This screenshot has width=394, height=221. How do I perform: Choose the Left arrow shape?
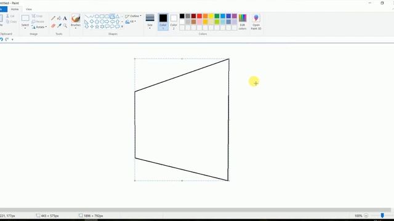(x=112, y=21)
